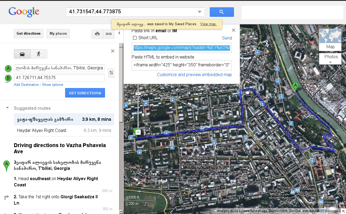Click the Google logo
The image size is (346, 214).
pyautogui.click(x=24, y=12)
